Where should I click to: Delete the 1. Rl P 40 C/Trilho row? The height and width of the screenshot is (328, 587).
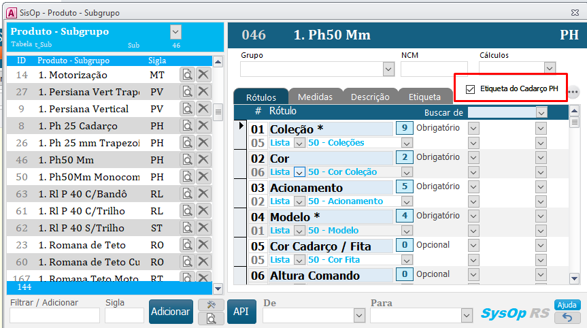203,211
